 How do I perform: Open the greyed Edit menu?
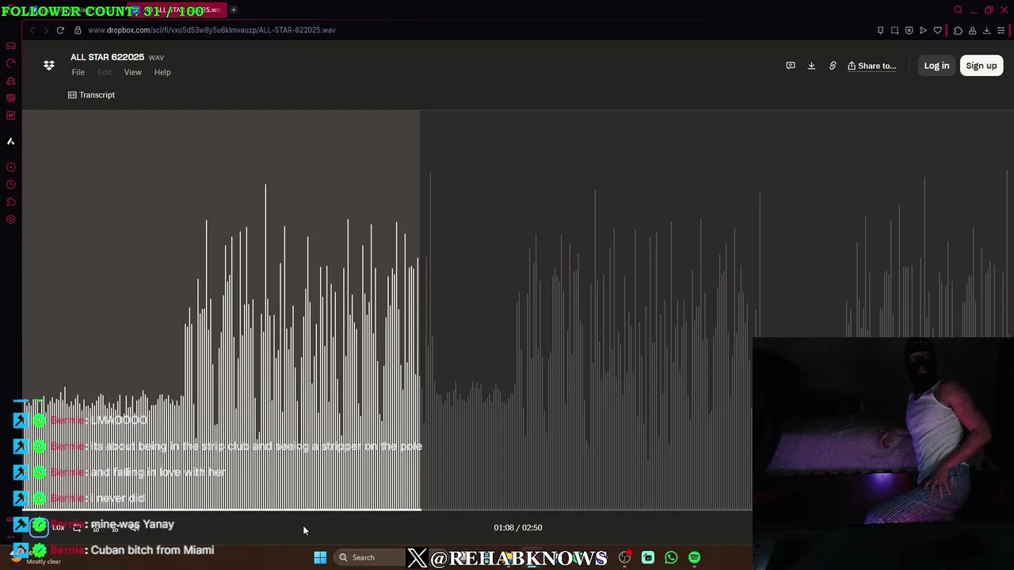pos(104,72)
